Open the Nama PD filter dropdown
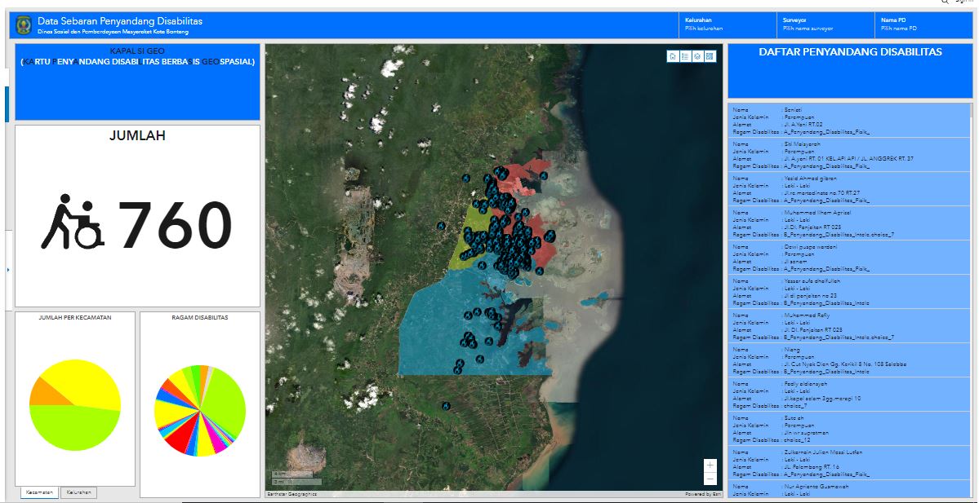 (924, 25)
